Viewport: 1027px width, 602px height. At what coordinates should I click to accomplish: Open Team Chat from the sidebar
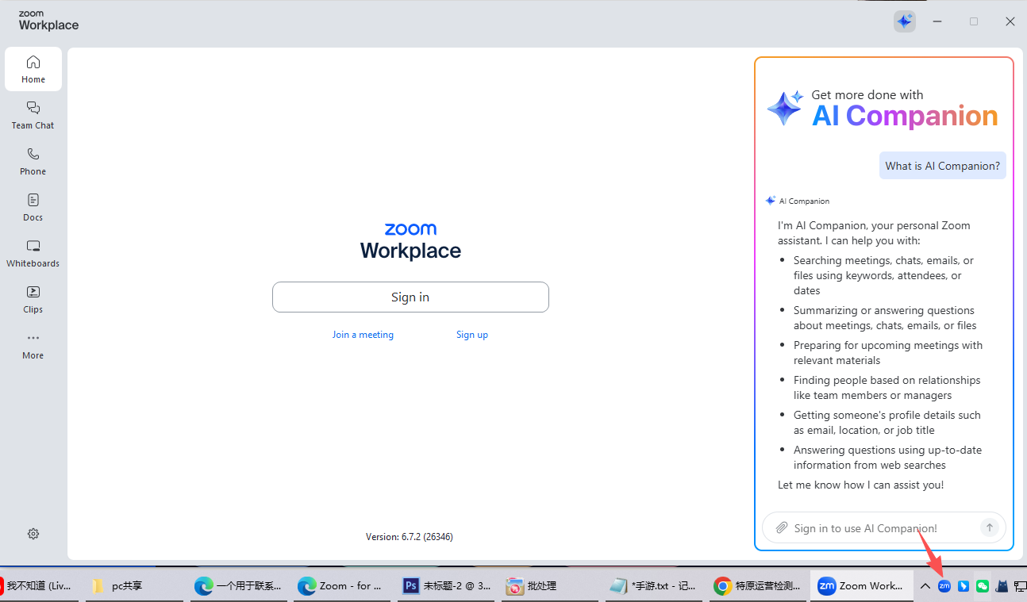click(33, 115)
